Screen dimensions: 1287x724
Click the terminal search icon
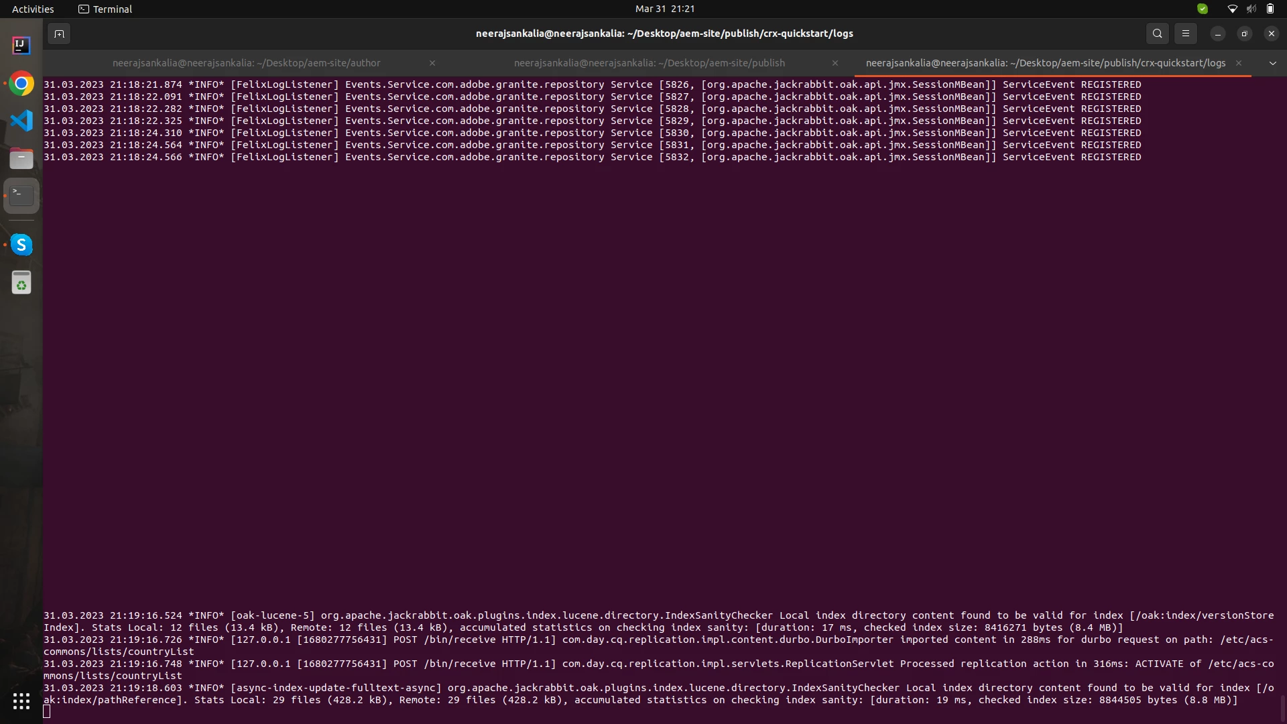click(1157, 34)
